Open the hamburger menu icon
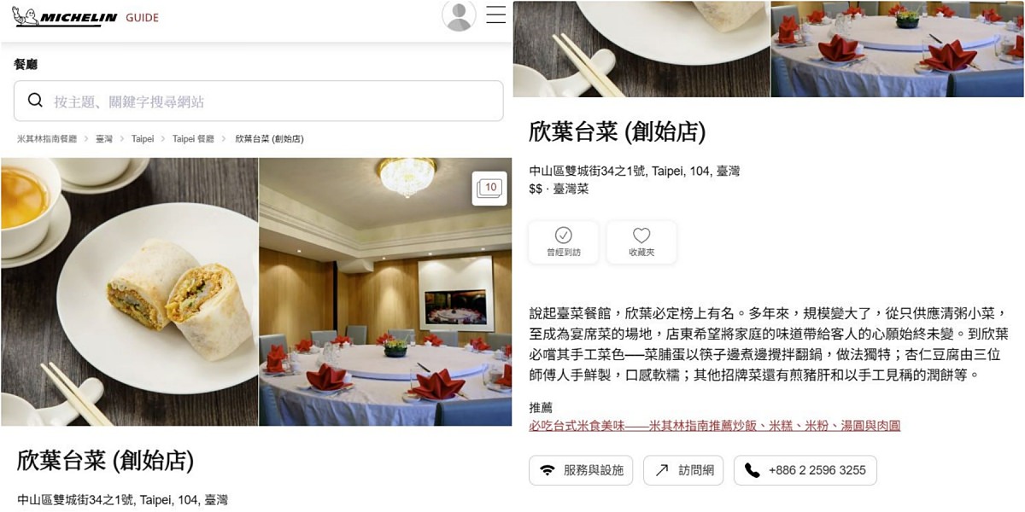1025x512 pixels. pos(496,15)
